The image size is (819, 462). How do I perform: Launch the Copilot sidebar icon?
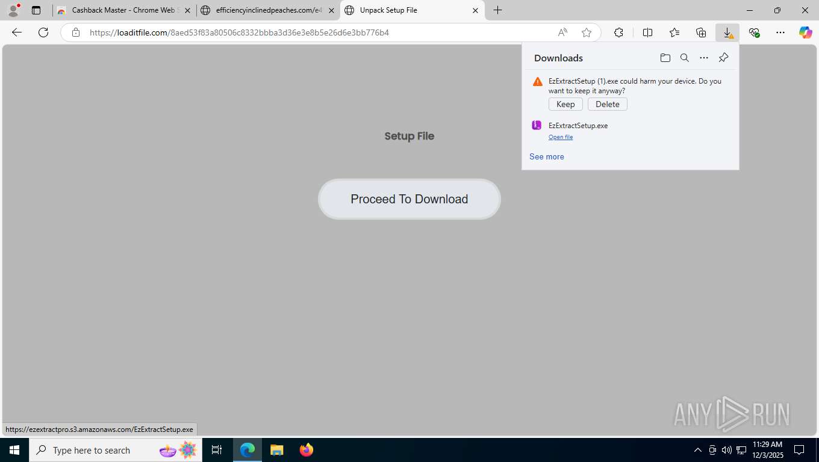[806, 32]
